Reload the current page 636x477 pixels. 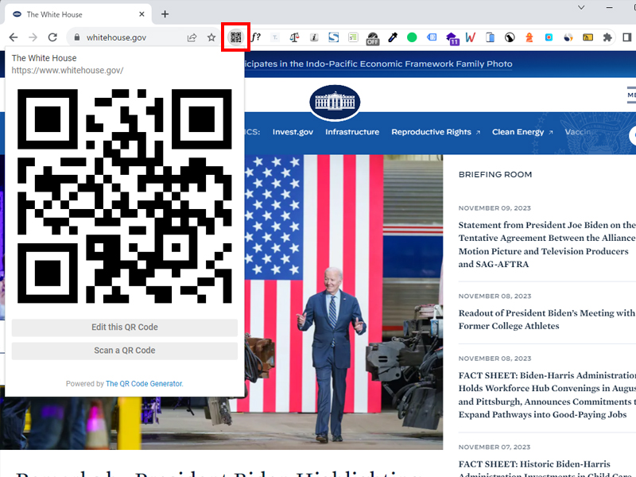point(52,37)
